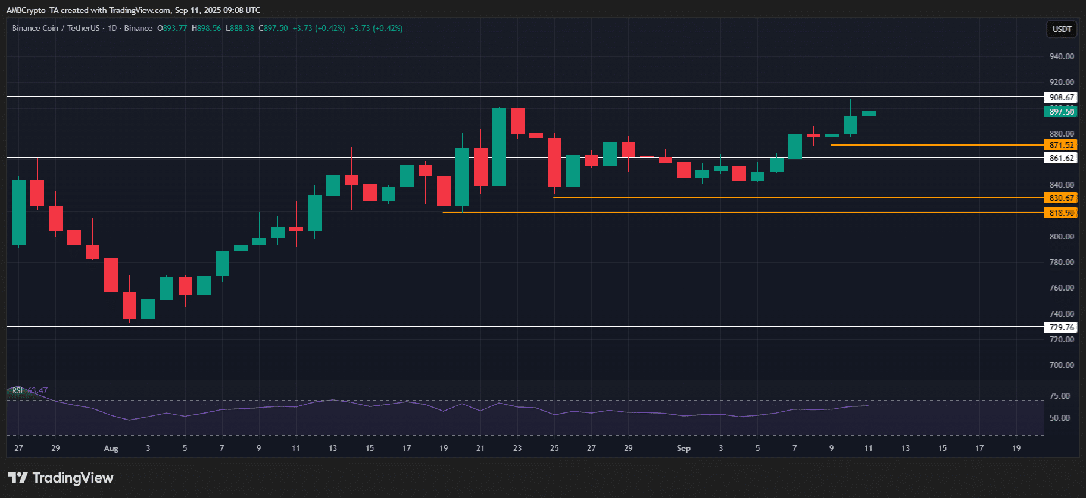Select the 729.76 support price label
Viewport: 1086px width, 498px height.
(x=1061, y=327)
